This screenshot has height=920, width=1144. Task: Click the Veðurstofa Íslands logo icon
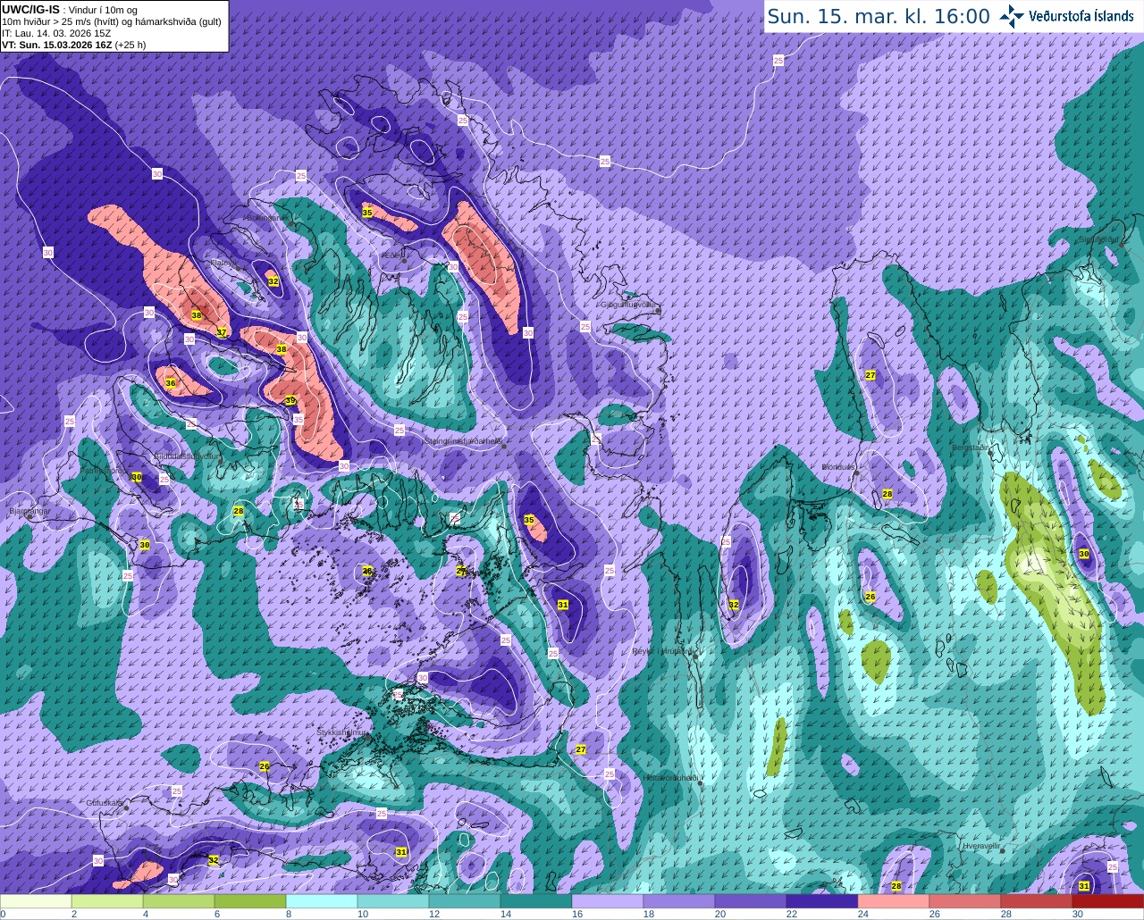(1012, 16)
